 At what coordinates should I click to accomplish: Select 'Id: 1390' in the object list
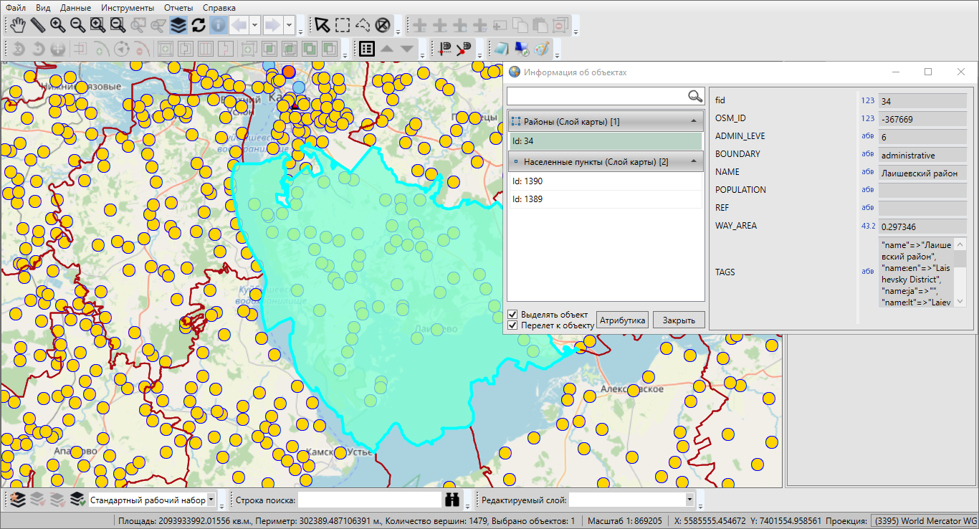[x=527, y=181]
